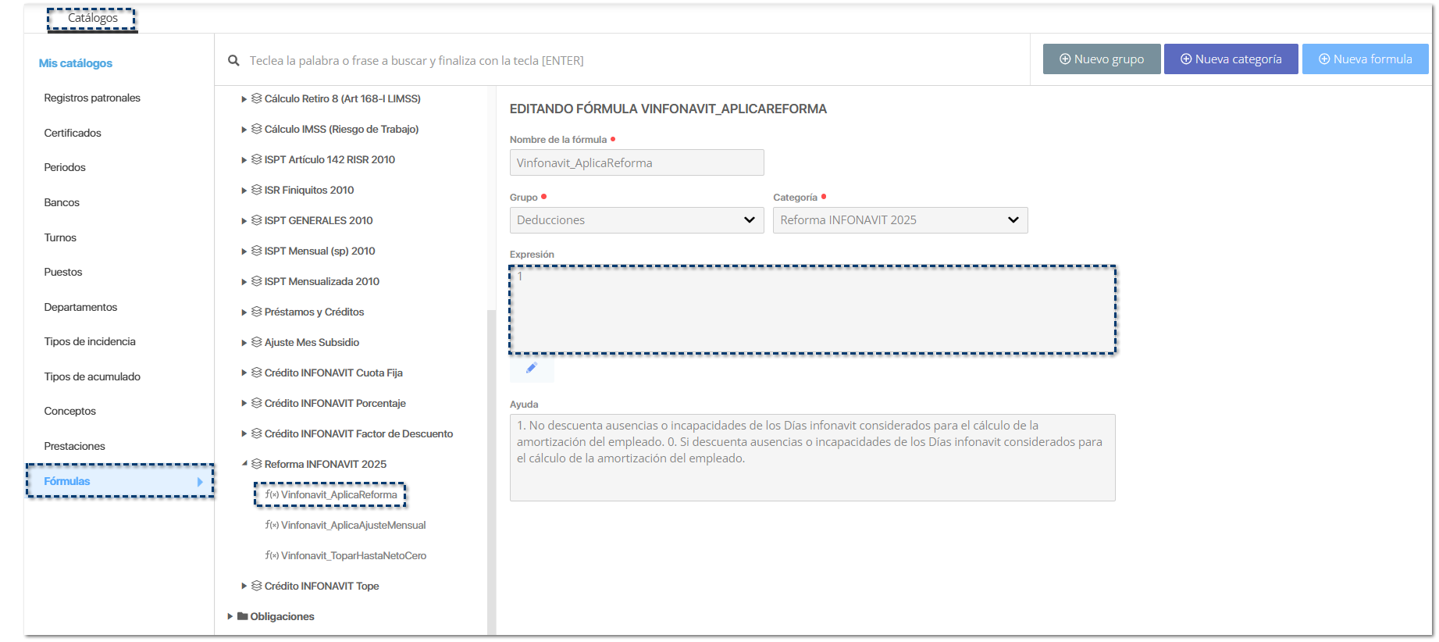
Task: Click the Nueva formula button
Action: [1364, 59]
